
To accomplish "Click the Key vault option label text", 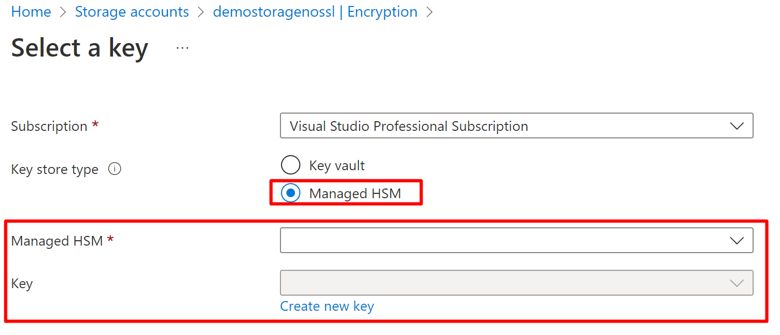I will point(337,165).
